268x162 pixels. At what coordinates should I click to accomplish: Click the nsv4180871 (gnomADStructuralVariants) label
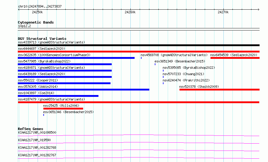pos(51,68)
